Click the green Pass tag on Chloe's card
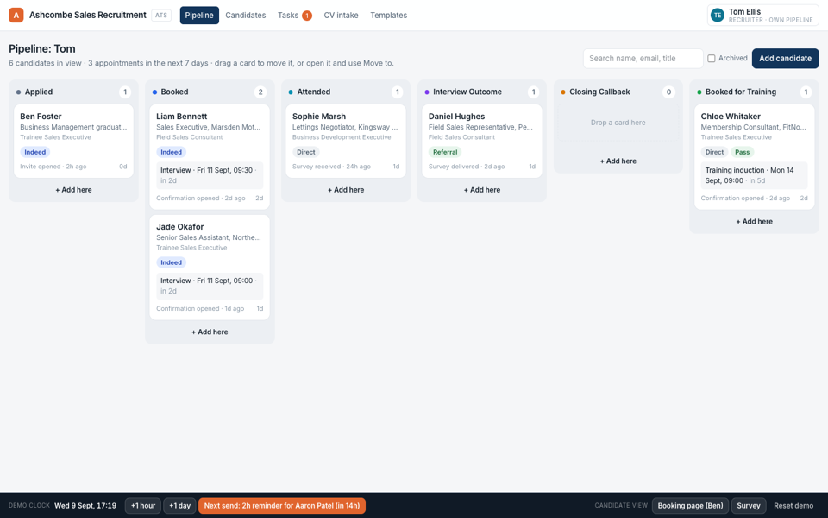 pyautogui.click(x=743, y=152)
